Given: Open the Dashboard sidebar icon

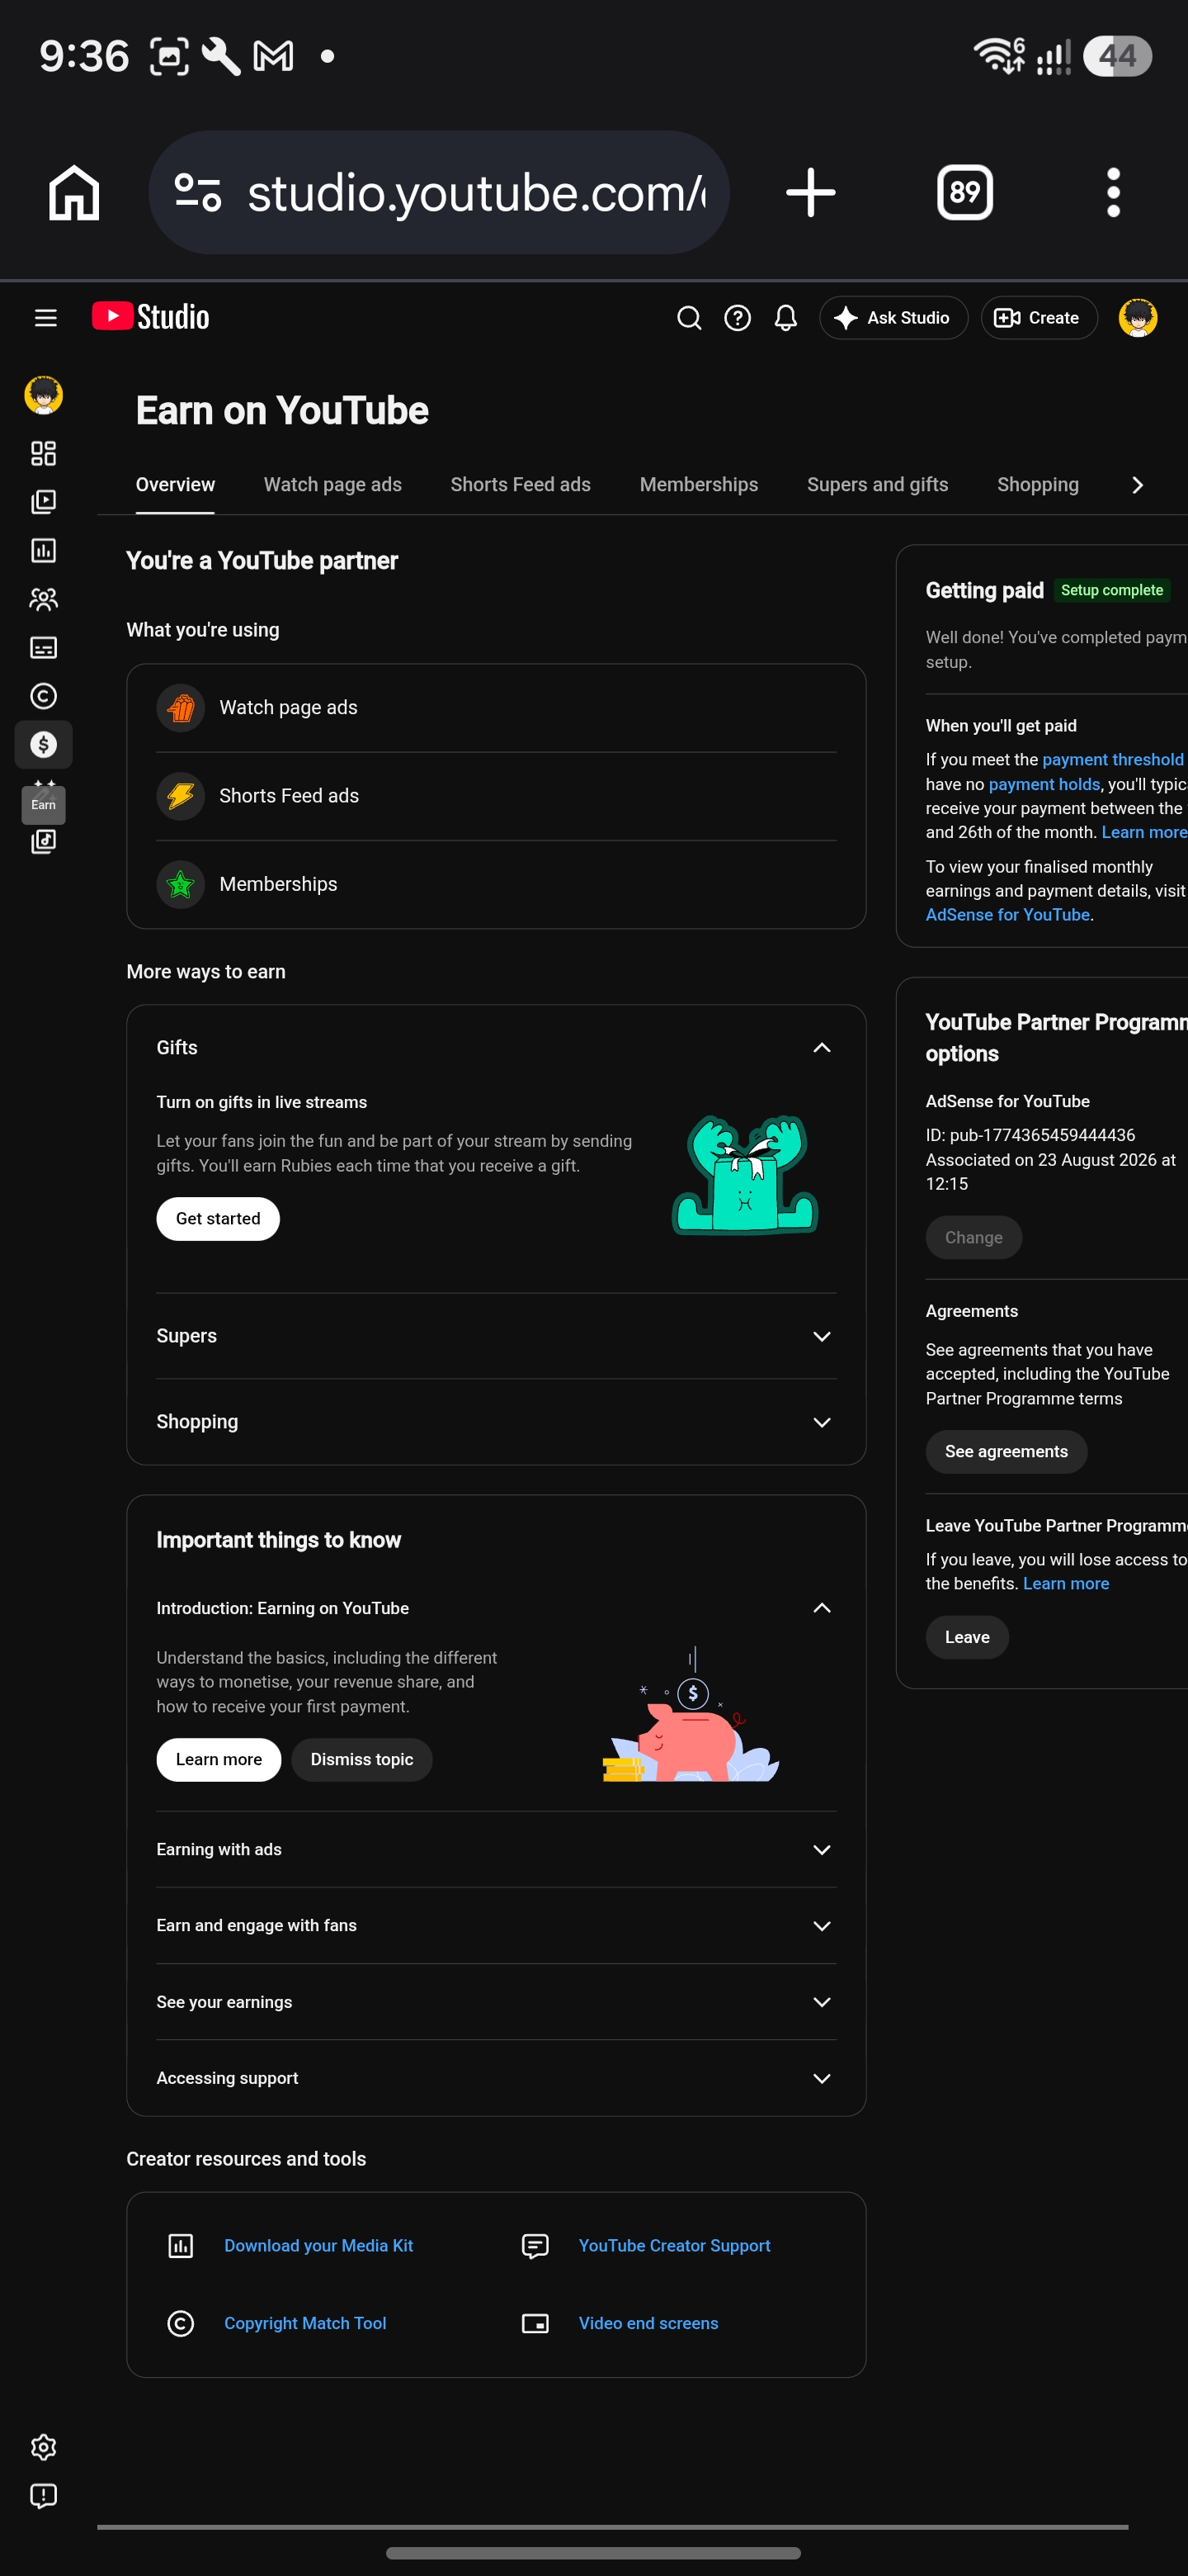Looking at the screenshot, I should [x=43, y=453].
